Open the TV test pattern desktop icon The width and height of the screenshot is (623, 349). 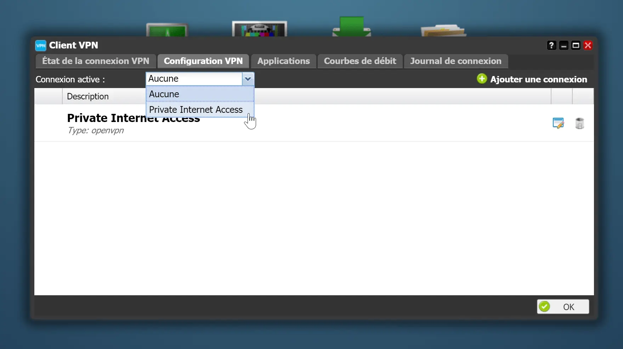(260, 29)
